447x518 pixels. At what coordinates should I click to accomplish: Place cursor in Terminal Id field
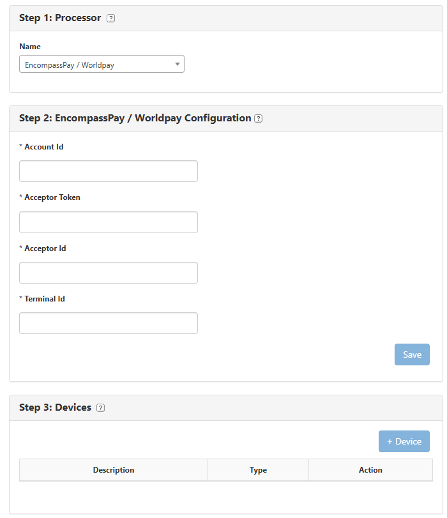[109, 323]
